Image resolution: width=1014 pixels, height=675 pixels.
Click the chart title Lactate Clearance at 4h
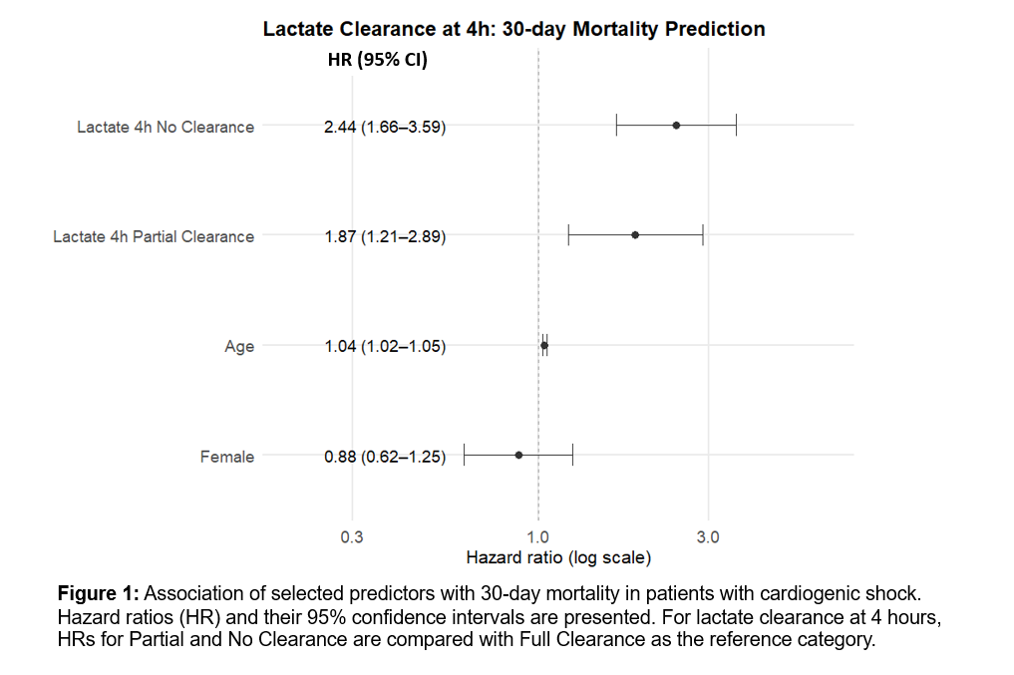pyautogui.click(x=513, y=29)
